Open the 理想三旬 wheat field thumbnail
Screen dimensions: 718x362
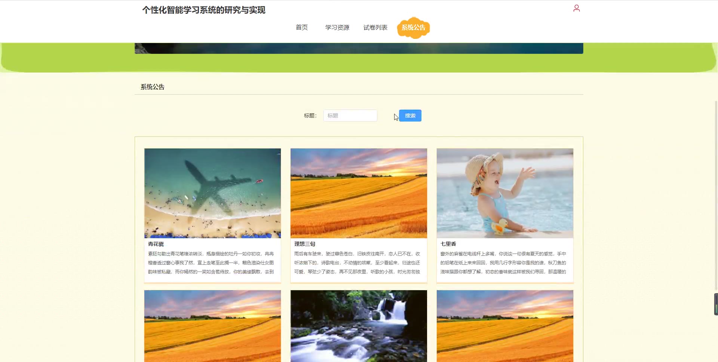(x=359, y=193)
